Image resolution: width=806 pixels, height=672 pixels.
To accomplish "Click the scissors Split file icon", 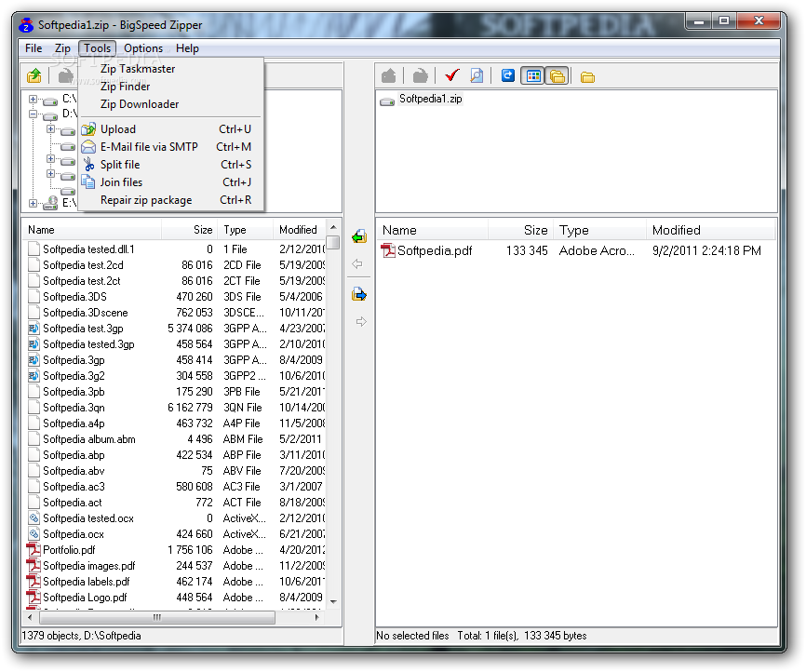I will [89, 165].
